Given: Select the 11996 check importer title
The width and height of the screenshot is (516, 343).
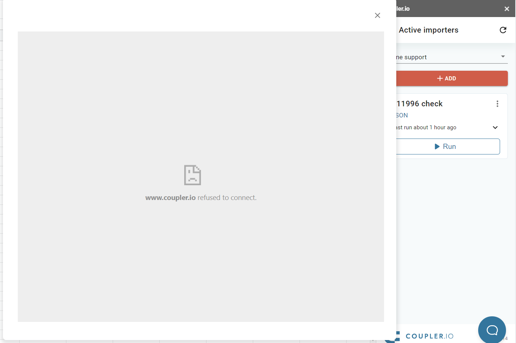Looking at the screenshot, I should 420,104.
